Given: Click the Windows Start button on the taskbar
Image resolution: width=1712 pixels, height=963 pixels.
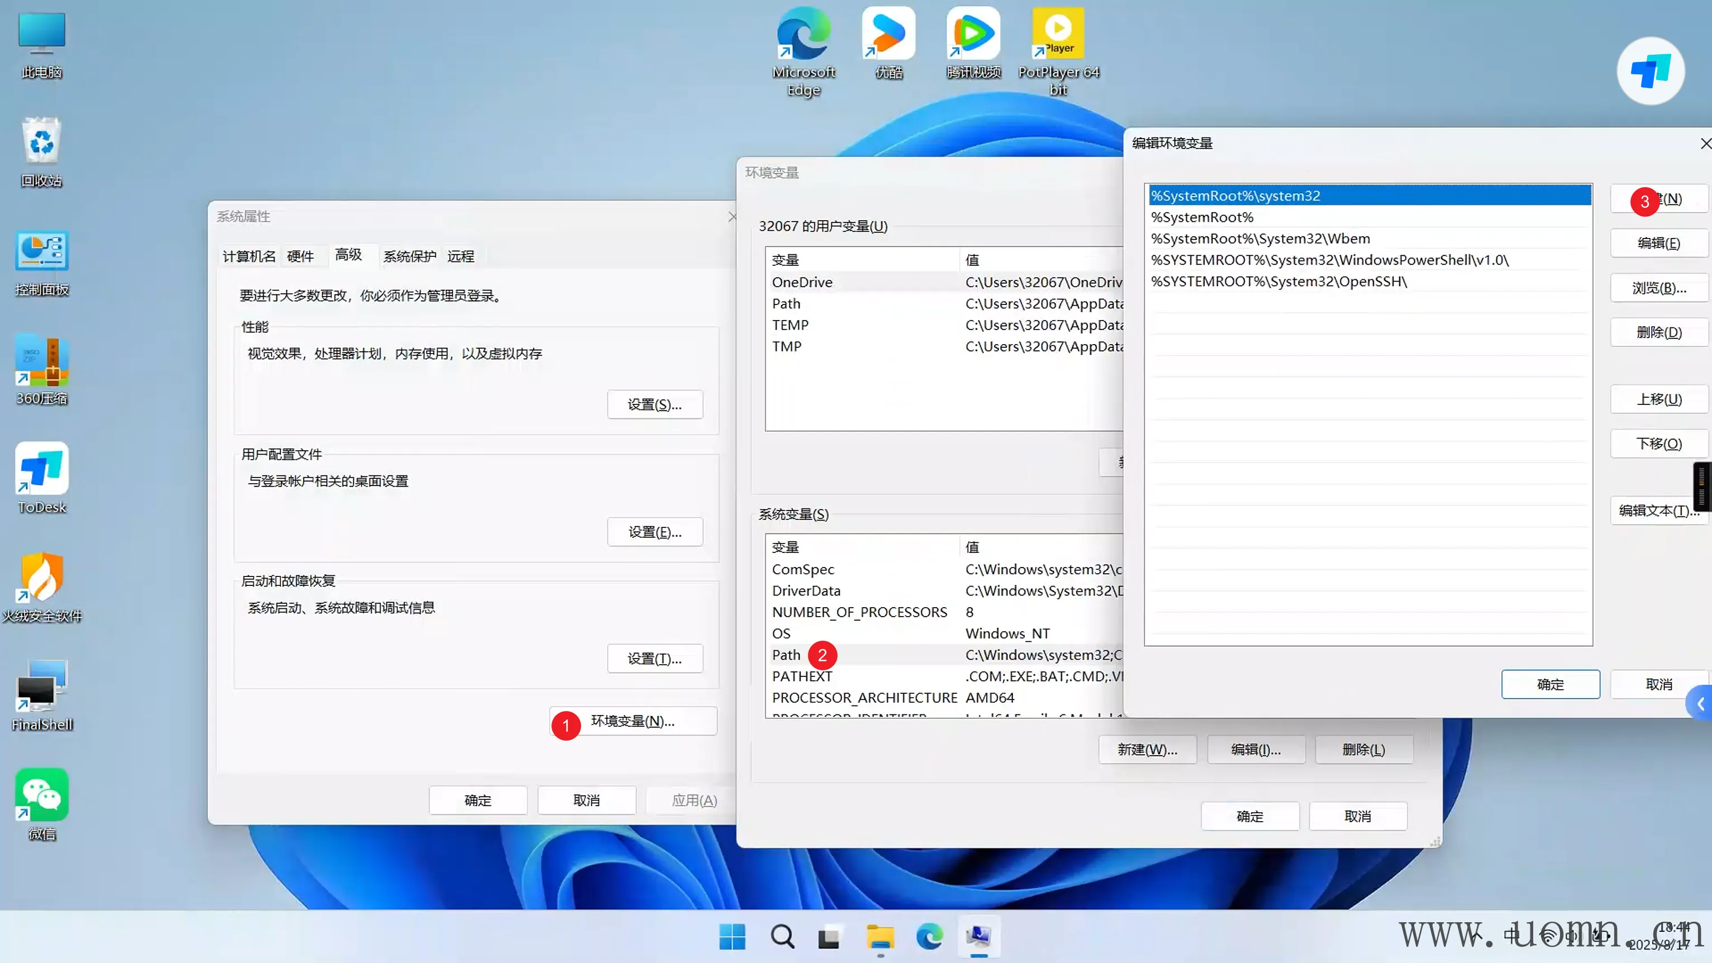Looking at the screenshot, I should [733, 936].
